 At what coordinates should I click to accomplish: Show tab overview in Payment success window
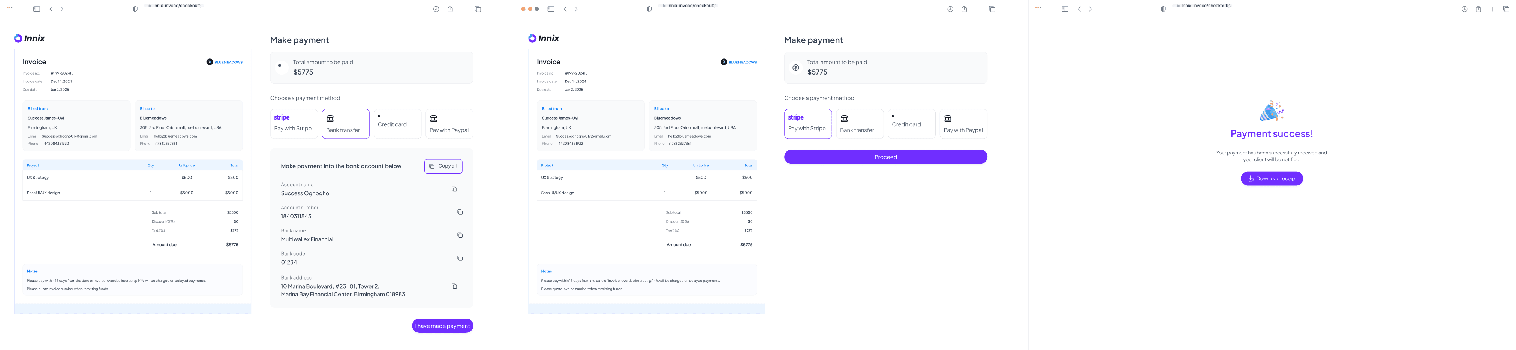[1506, 9]
